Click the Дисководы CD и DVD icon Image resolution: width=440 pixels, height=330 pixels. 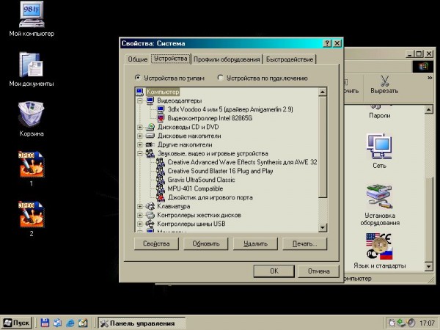150,127
